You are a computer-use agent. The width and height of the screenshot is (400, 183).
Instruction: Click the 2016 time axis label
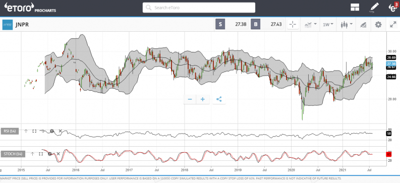click(76, 169)
